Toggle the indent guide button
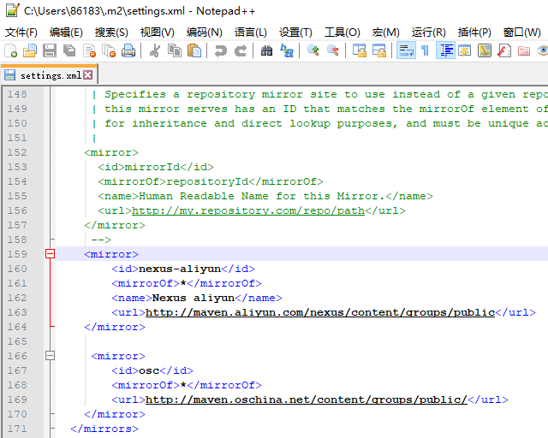 445,51
